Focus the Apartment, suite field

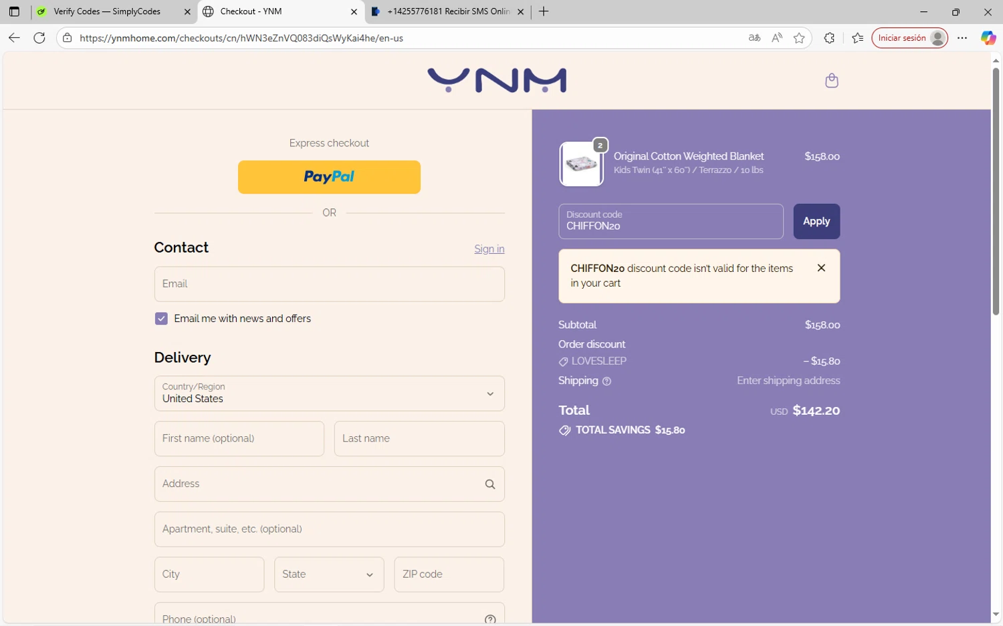(329, 529)
